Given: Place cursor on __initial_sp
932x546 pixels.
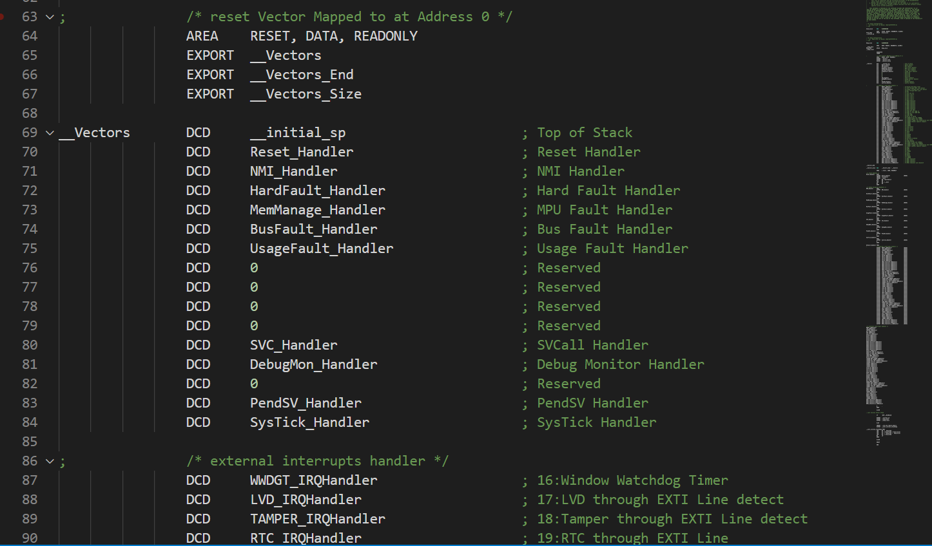Looking at the screenshot, I should tap(298, 133).
